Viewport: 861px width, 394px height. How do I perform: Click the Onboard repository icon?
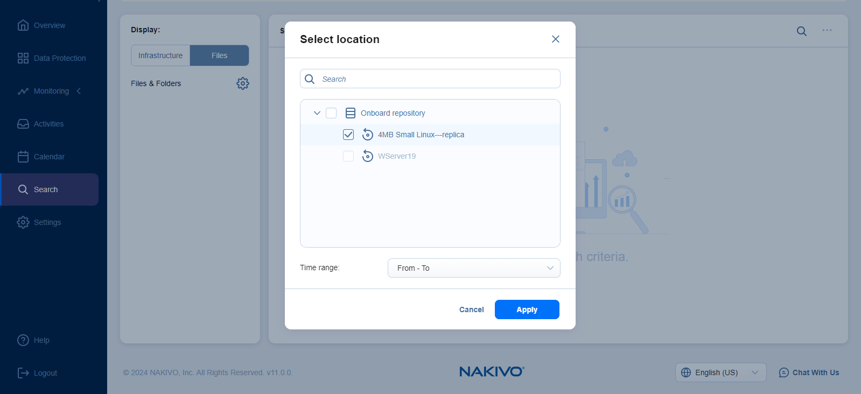click(351, 113)
